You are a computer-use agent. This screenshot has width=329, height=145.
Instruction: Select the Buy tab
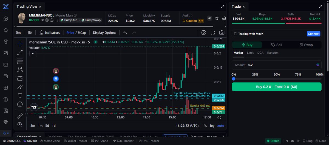click(x=247, y=45)
